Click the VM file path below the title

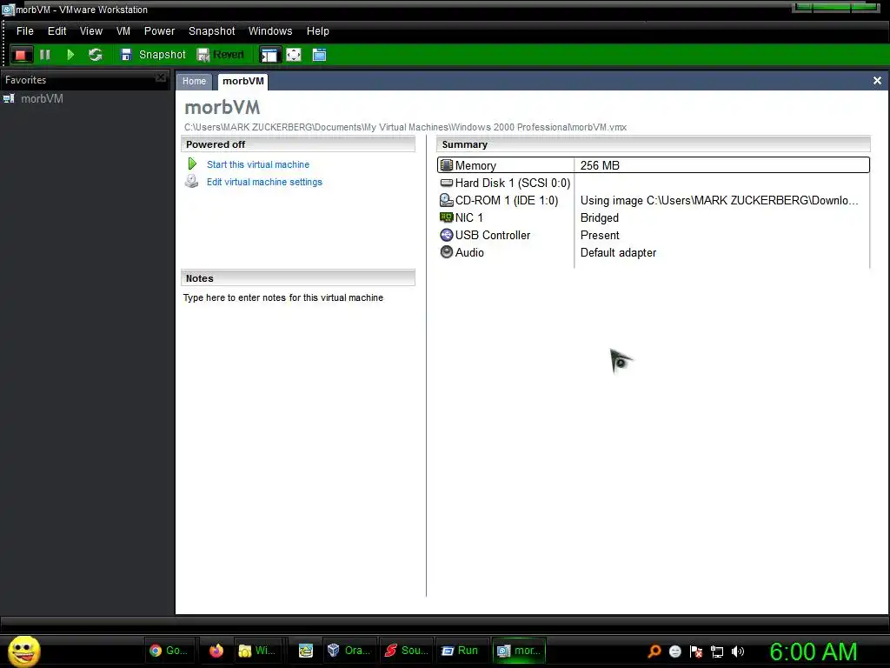pyautogui.click(x=405, y=127)
